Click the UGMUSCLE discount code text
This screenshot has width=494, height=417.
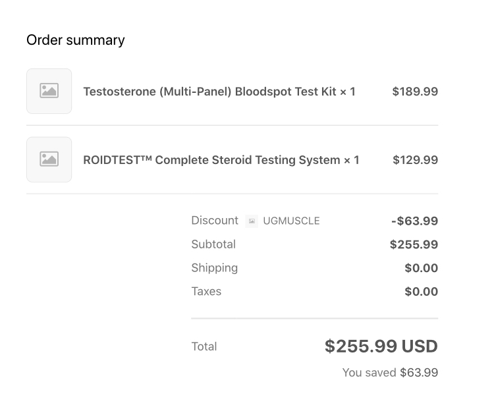pyautogui.click(x=291, y=221)
